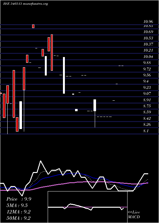
Task: Select the 9.72 price axis label
Action: tap(147, 69)
